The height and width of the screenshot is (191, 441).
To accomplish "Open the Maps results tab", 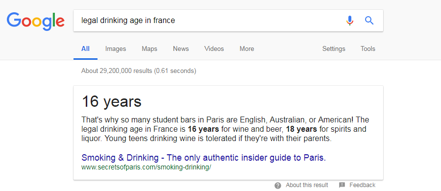I will click(149, 48).
